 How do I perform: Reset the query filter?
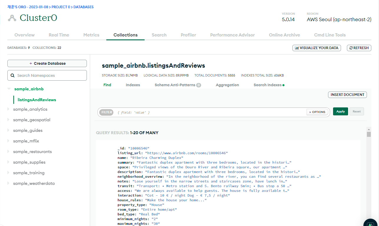point(357,112)
